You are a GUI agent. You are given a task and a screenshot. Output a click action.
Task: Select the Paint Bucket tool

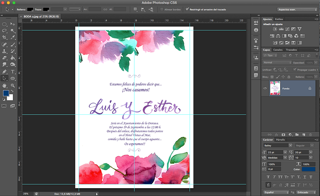(x=12, y=58)
